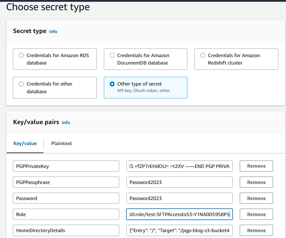This screenshot has width=286, height=238.
Task: Select Credentials for Amazon Redshift cluster
Action: point(202,55)
